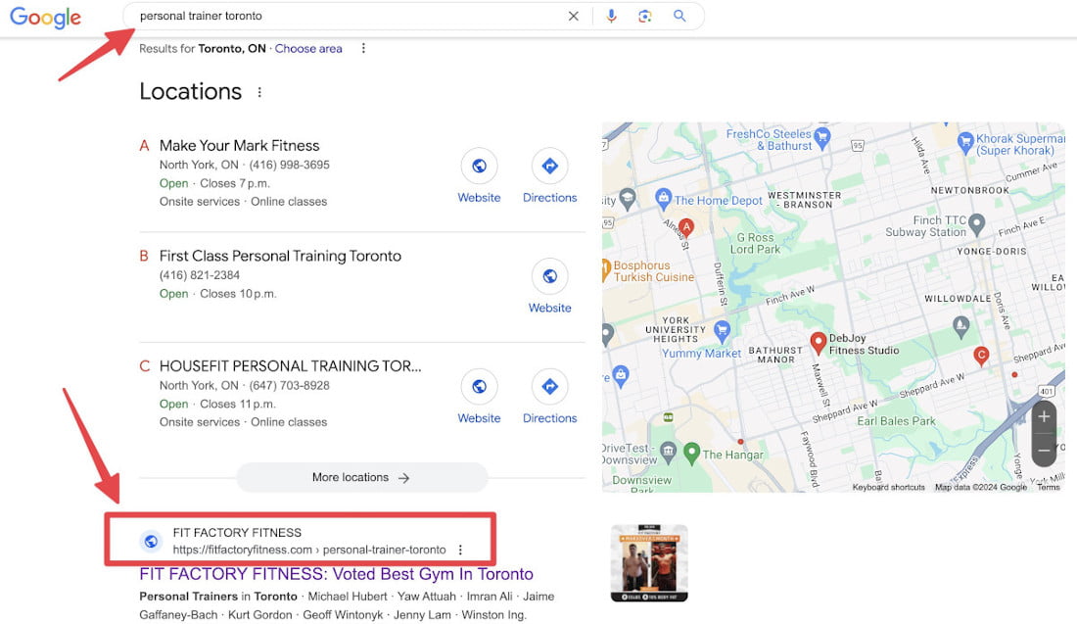Zoom out on the map
Screen dimensions: 1077x624
point(1044,450)
